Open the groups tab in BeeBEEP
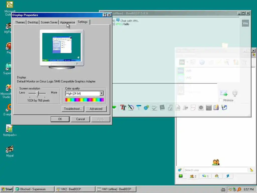This screenshot has width=257, height=193. click(217, 176)
